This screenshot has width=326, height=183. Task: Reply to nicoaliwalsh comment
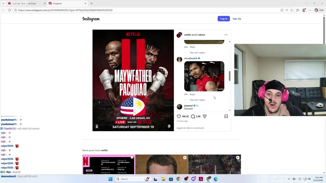click(x=192, y=94)
